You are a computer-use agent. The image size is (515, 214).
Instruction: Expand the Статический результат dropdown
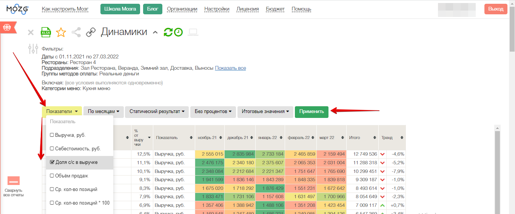point(157,112)
